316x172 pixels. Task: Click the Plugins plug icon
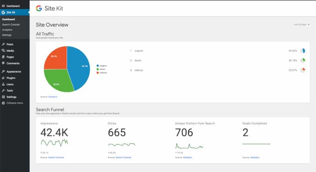coord(3,78)
